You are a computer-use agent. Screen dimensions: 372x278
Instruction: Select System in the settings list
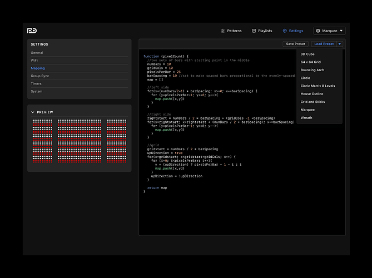[x=80, y=91]
